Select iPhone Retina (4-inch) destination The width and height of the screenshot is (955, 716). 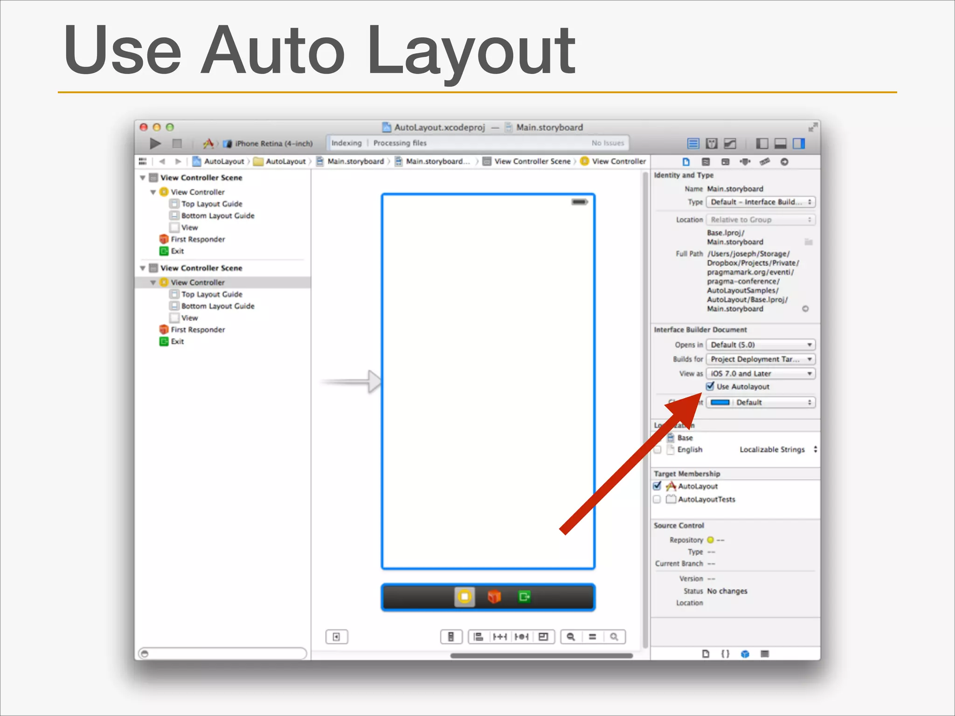[269, 144]
